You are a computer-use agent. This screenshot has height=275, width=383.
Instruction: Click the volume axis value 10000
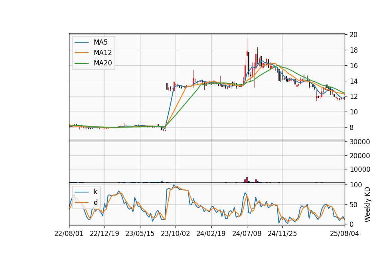(359, 169)
